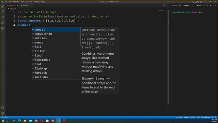Select the fill suggestion
218x123 pixels.
tap(56, 47)
